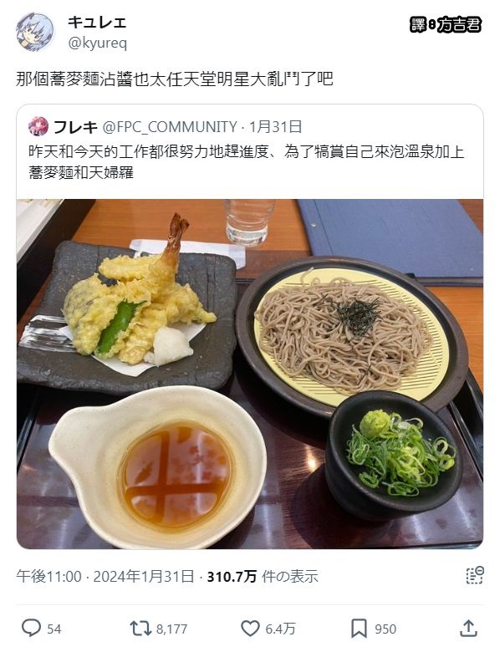
Task: Like the tweet with the heart icon
Action: (x=250, y=629)
